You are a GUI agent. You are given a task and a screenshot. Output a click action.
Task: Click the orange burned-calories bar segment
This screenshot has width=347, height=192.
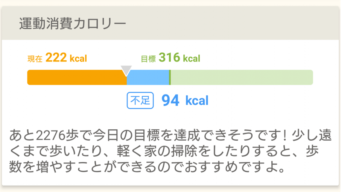pyautogui.click(x=77, y=77)
